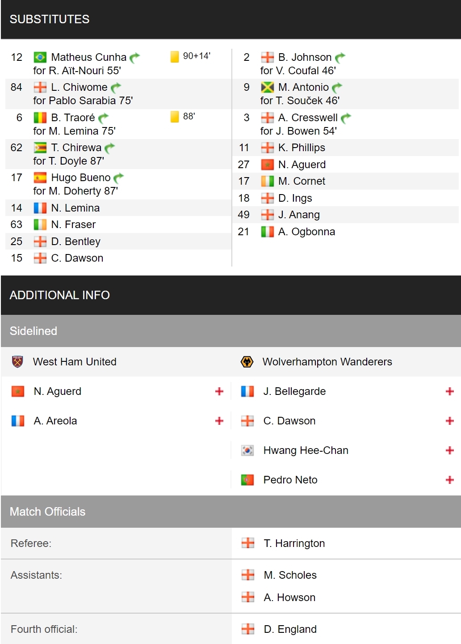Open fourth official D. England link
This screenshot has height=644, width=461.
point(290,629)
